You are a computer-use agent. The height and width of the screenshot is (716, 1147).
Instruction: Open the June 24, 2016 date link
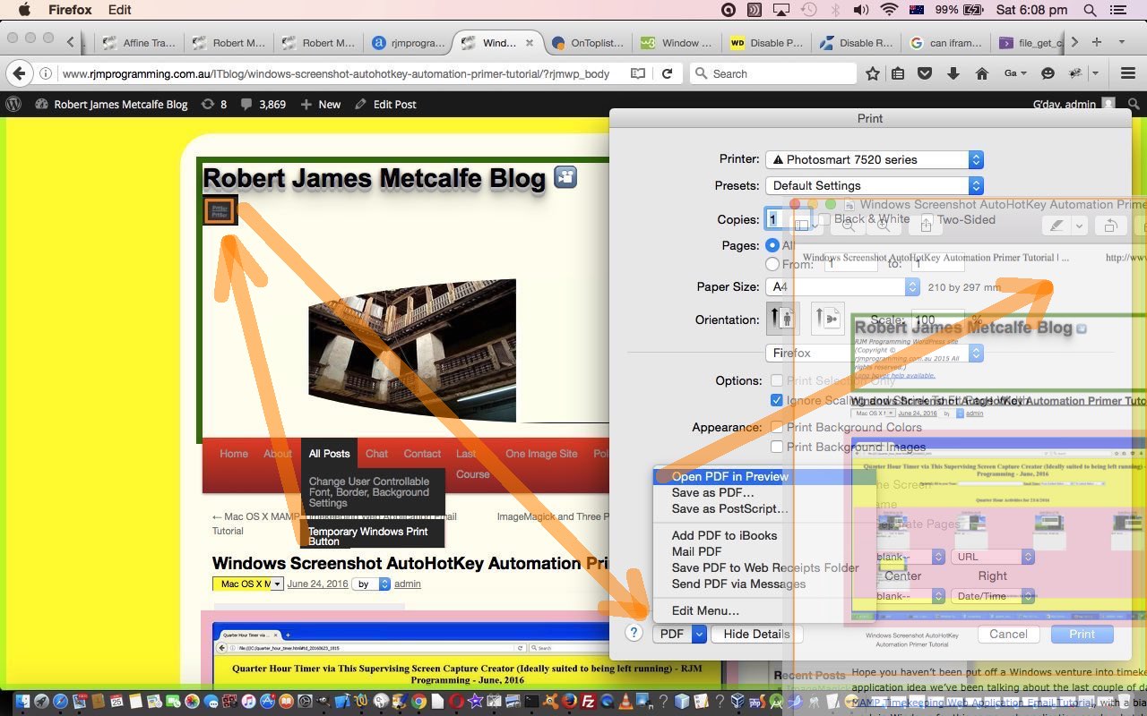(317, 584)
